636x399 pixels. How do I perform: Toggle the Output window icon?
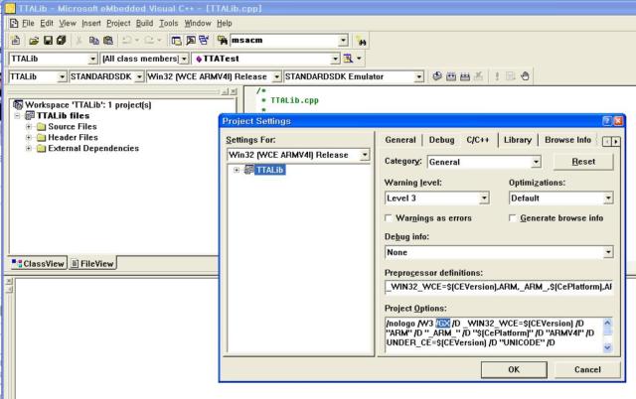click(x=190, y=40)
